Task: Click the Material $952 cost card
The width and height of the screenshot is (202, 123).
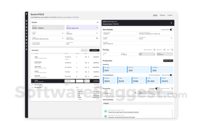Action: 109,80
